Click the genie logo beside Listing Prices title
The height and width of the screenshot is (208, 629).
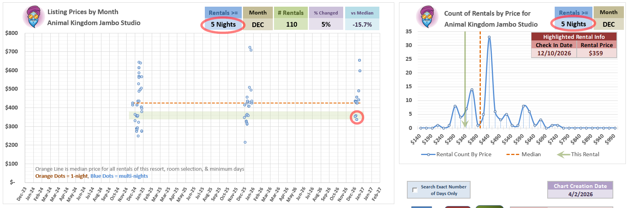(34, 17)
